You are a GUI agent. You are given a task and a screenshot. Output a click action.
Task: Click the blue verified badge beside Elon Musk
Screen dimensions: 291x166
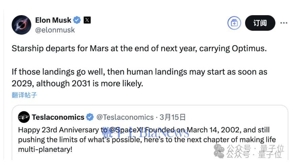point(77,20)
